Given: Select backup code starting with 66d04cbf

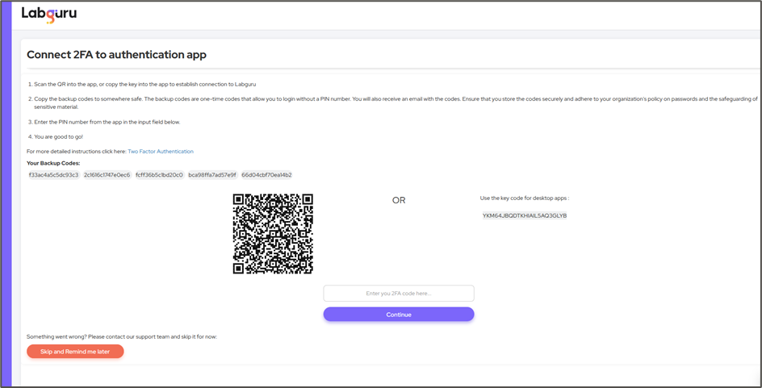Looking at the screenshot, I should [x=266, y=175].
